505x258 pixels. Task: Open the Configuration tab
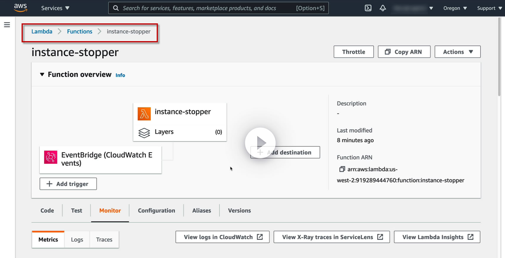tap(156, 210)
